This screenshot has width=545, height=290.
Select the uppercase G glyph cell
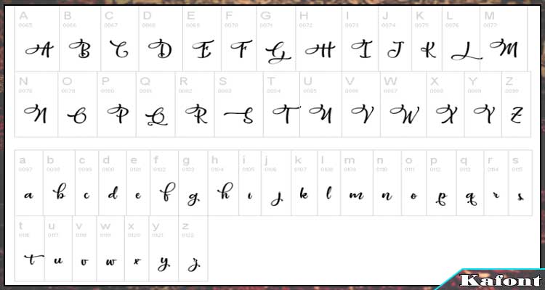pyautogui.click(x=276, y=38)
